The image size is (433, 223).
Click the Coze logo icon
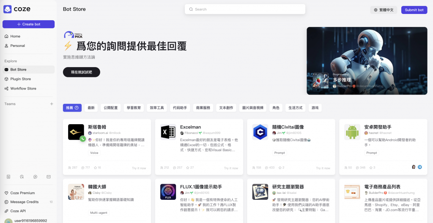pos(7,9)
